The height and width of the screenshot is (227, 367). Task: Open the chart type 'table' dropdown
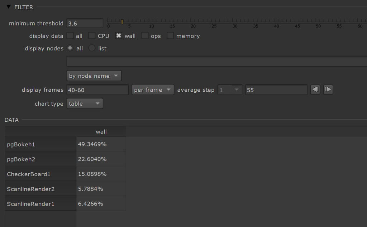click(85, 103)
